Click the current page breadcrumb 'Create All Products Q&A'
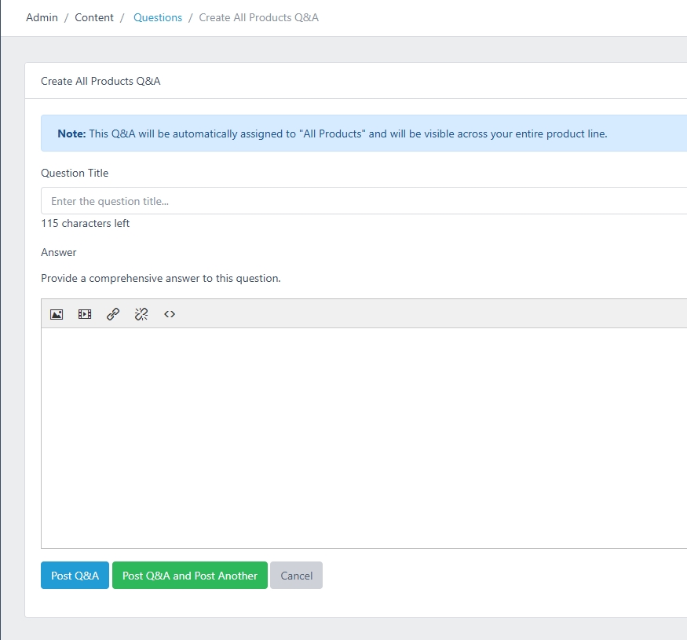Screen dimensions: 687x640 [258, 17]
